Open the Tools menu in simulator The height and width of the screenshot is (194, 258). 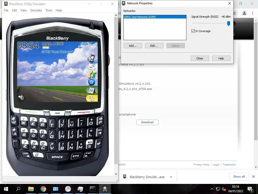(49, 10)
